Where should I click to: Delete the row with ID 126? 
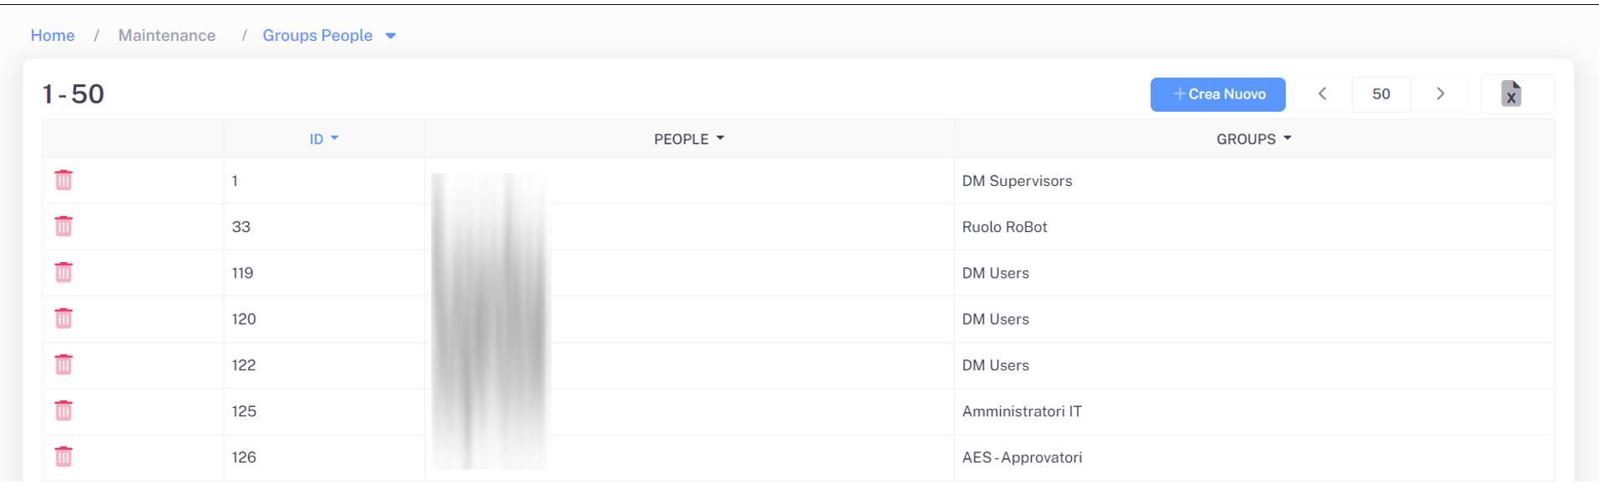63,456
